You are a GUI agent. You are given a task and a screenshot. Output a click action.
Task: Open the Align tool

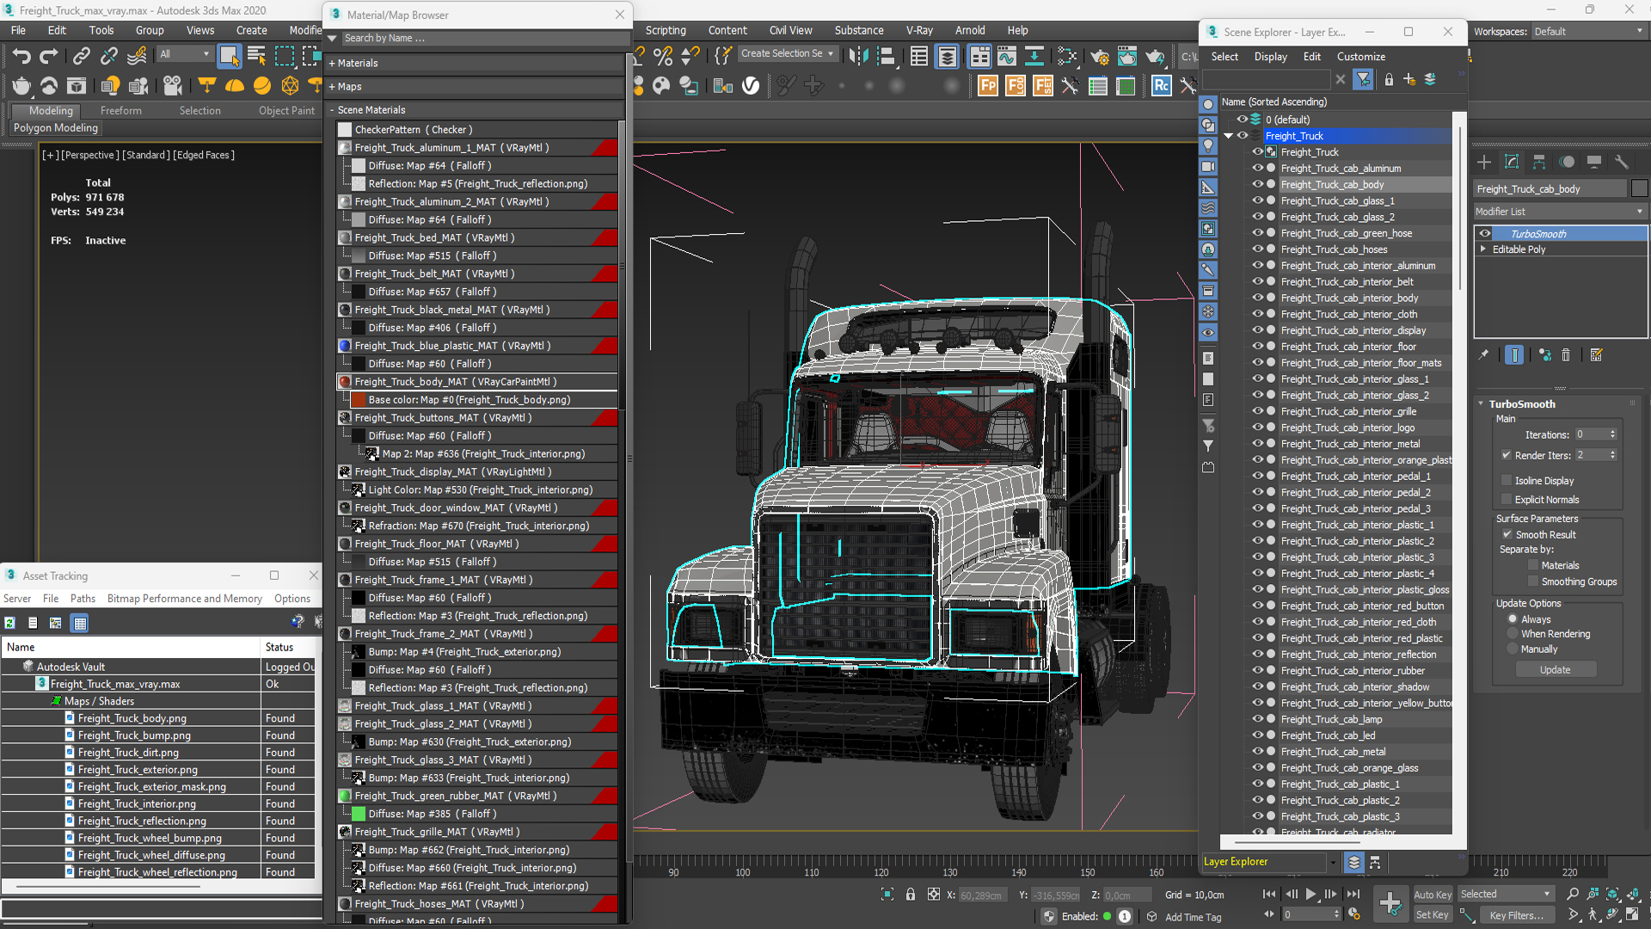886,57
